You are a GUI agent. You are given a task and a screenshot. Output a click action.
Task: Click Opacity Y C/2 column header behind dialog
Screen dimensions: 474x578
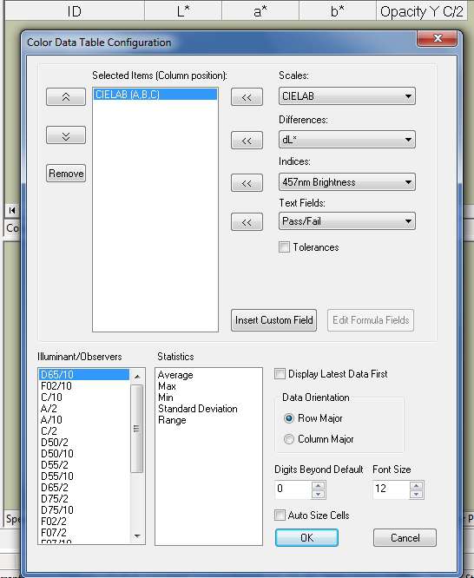click(x=422, y=11)
